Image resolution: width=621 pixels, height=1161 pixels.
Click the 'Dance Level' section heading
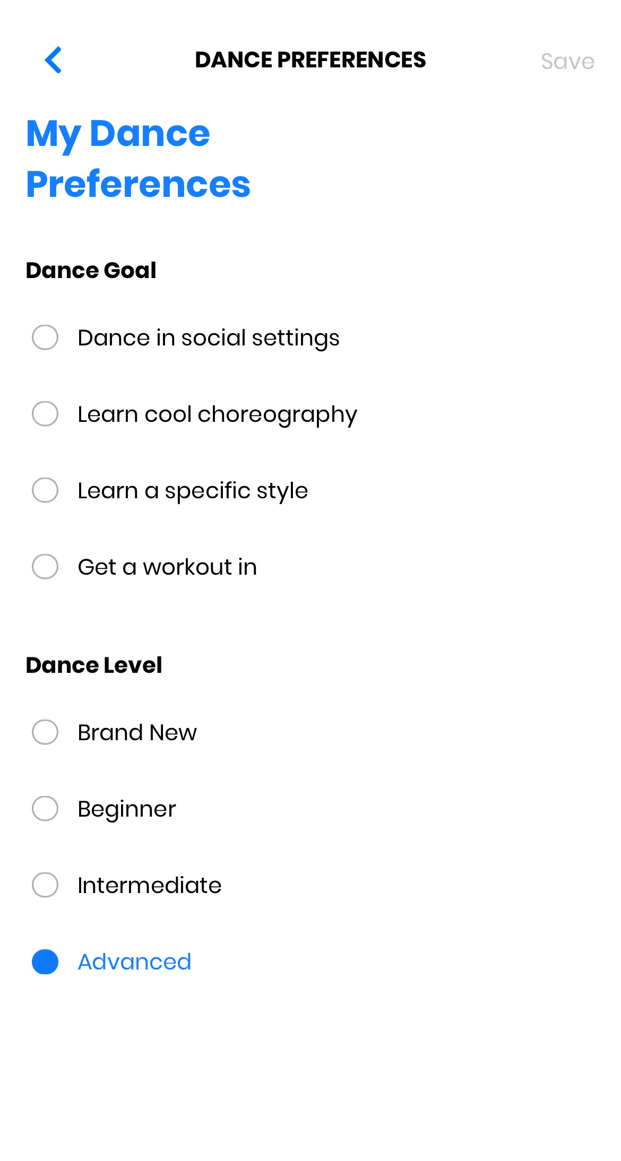pos(94,665)
